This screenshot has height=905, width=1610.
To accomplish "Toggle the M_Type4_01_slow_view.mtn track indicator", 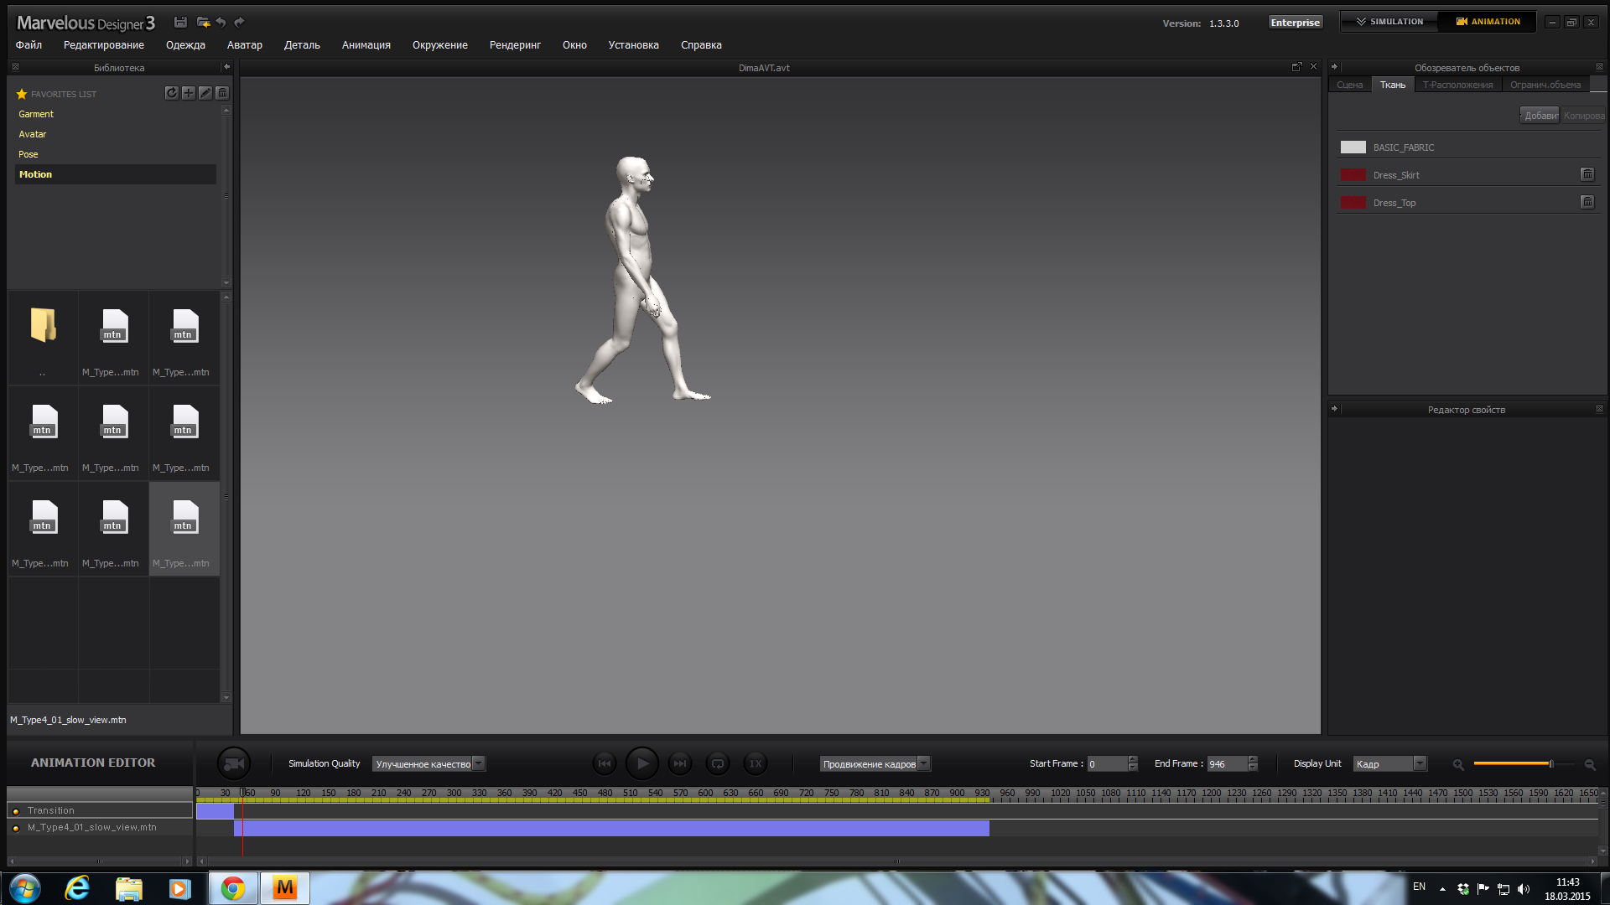I will coord(16,828).
